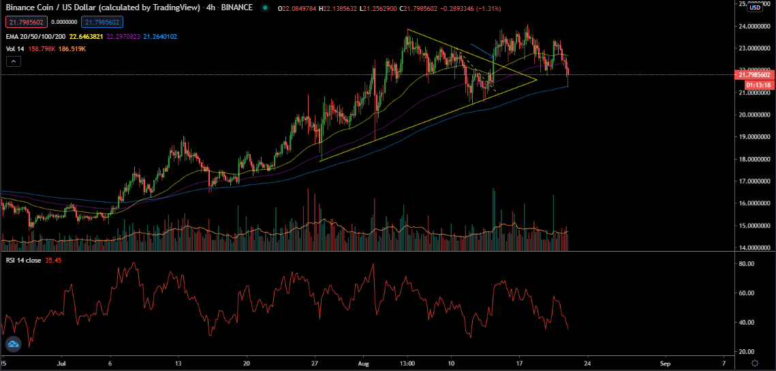Viewport: 776px width, 371px height.
Task: Select the EMA 20/50/100/200 indicator legend
Action: 35,37
